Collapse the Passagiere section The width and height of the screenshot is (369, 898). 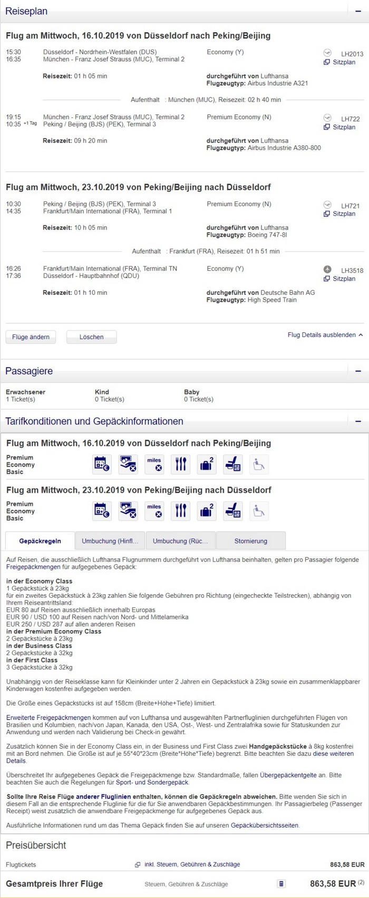click(x=358, y=371)
